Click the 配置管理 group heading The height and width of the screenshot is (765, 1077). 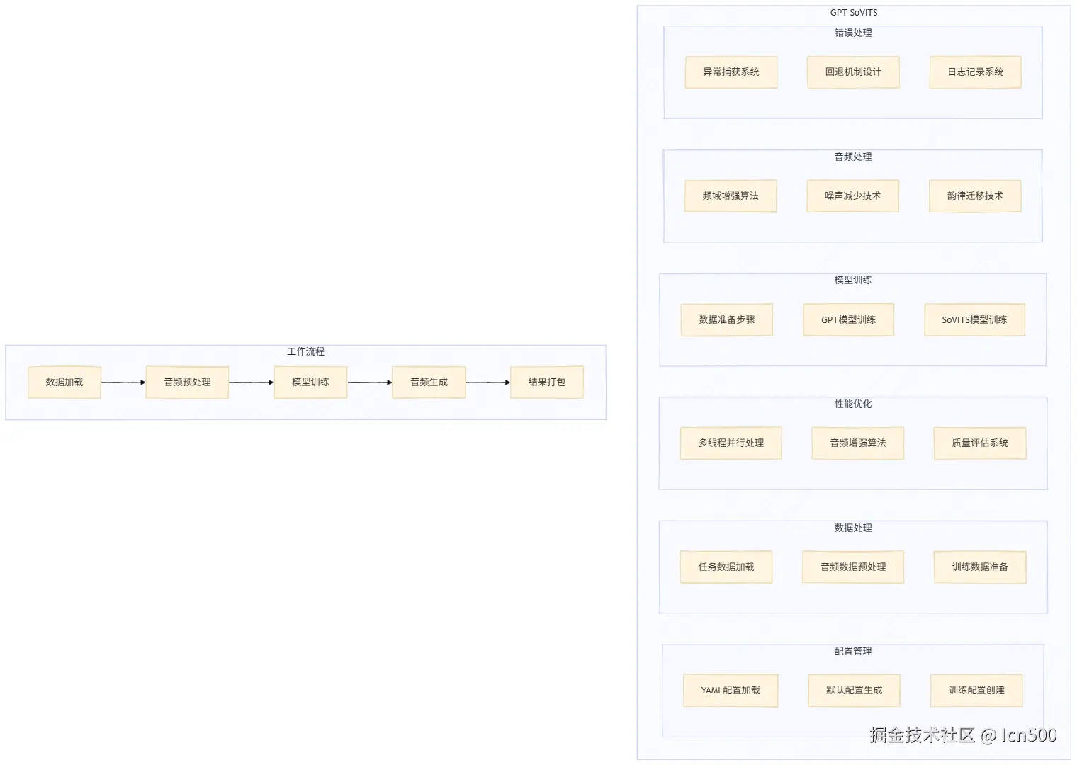click(x=853, y=651)
